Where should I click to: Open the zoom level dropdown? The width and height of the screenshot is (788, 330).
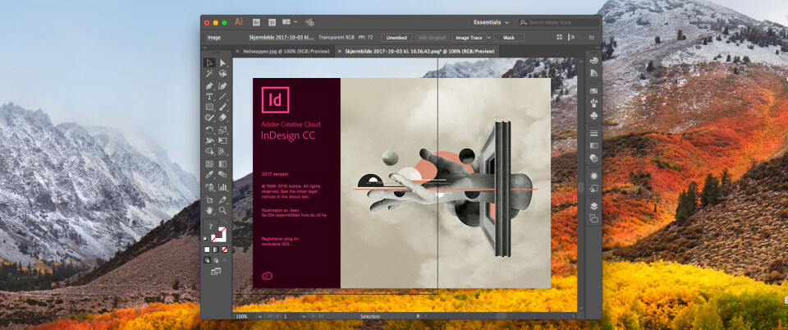click(x=260, y=316)
